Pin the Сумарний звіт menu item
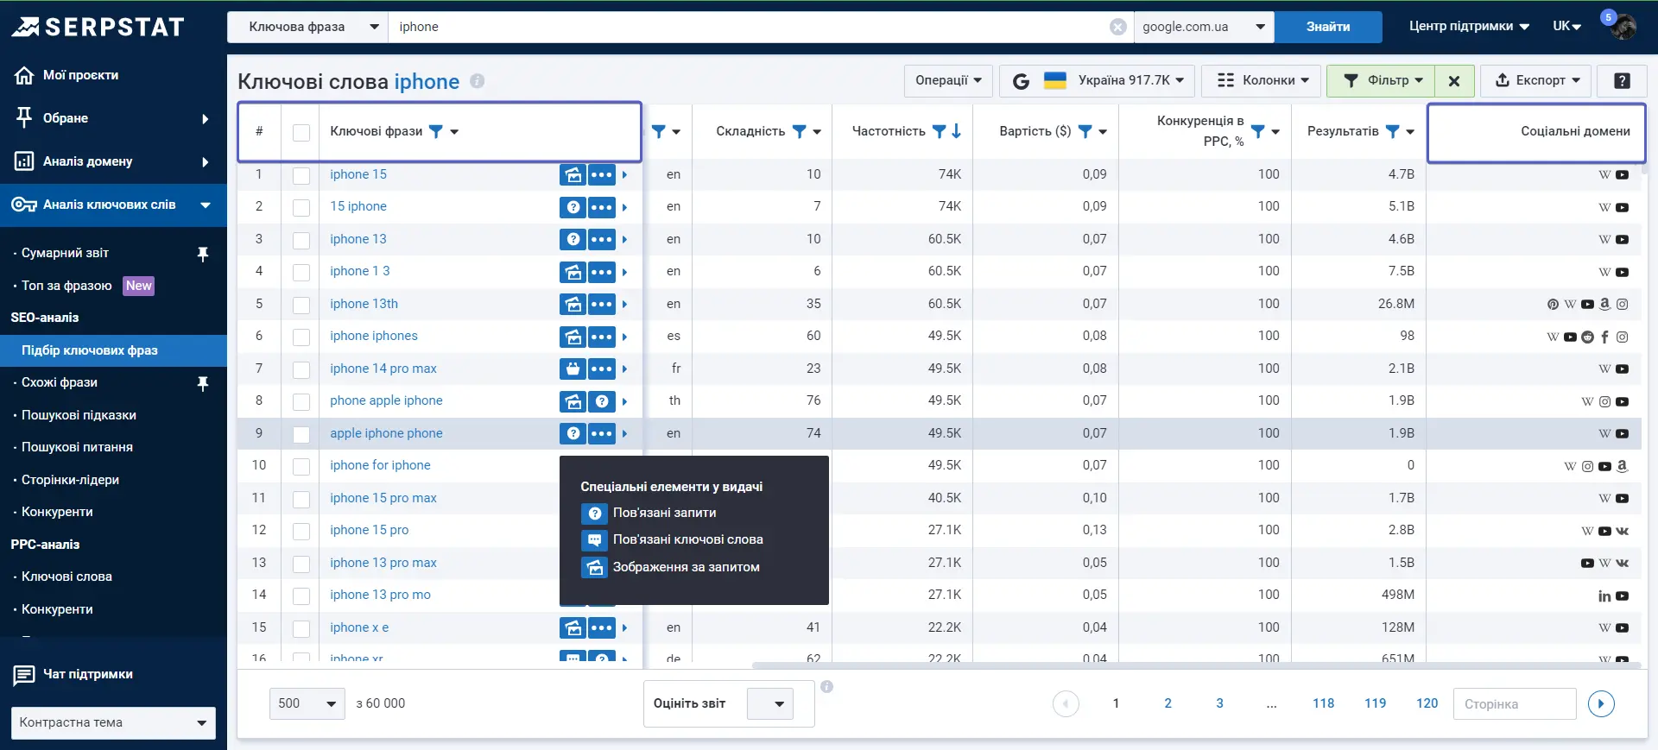Screen dimensions: 1658x750 pyautogui.click(x=203, y=254)
